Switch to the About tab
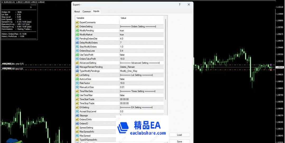This screenshot has width=285, height=143. point(77,12)
